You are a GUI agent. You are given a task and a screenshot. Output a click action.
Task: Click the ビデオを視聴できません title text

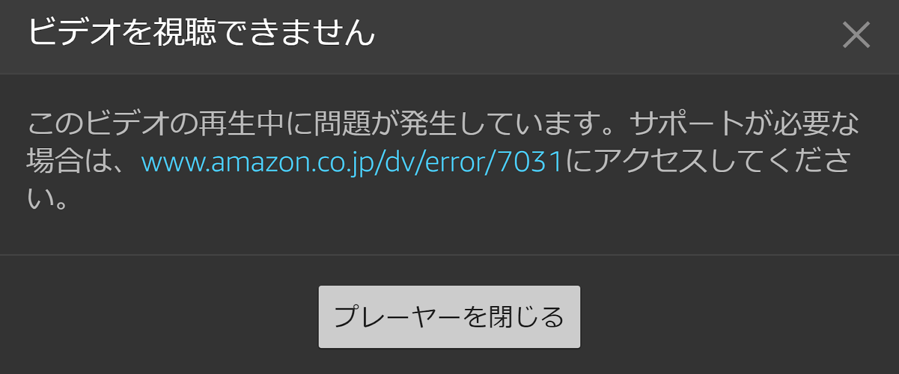pyautogui.click(x=201, y=32)
